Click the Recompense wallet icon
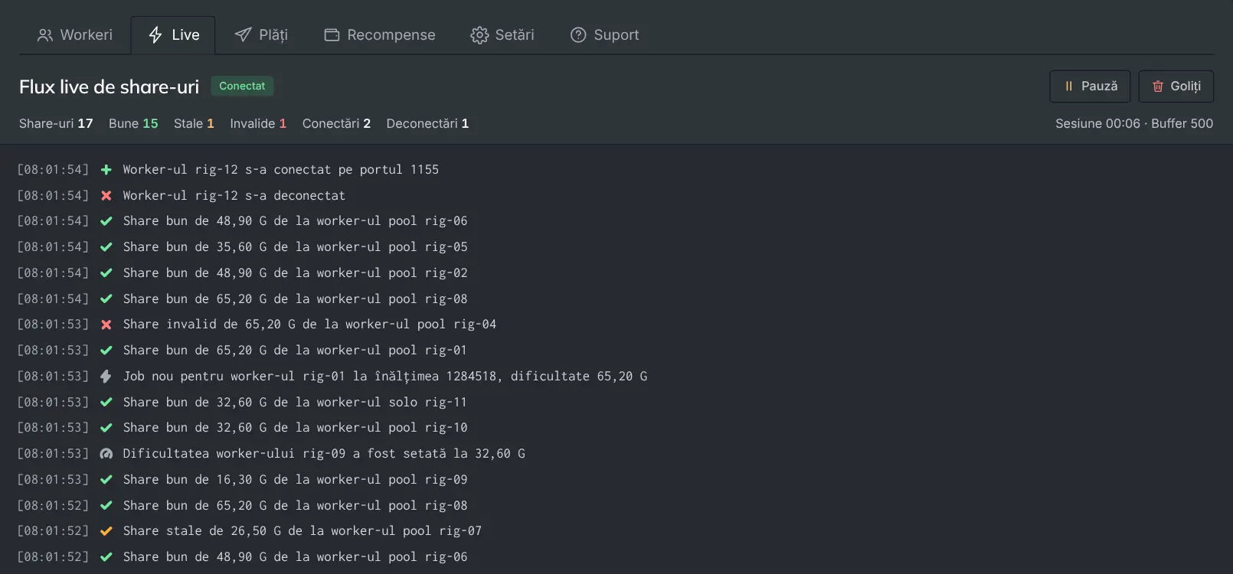 [332, 35]
